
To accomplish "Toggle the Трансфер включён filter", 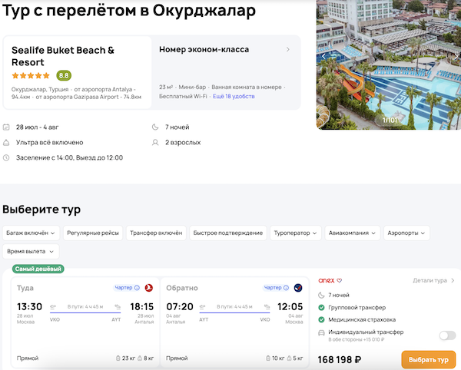I will [156, 233].
